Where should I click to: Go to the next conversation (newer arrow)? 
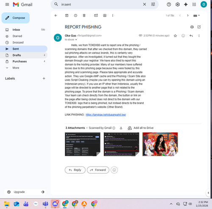point(188,15)
